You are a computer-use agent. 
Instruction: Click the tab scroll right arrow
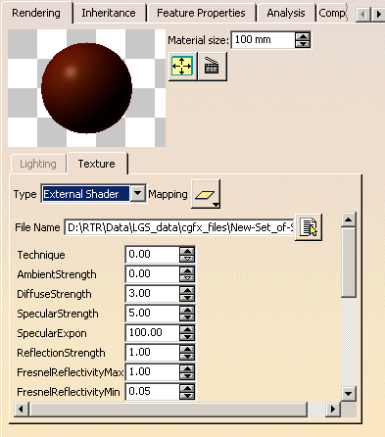click(378, 15)
